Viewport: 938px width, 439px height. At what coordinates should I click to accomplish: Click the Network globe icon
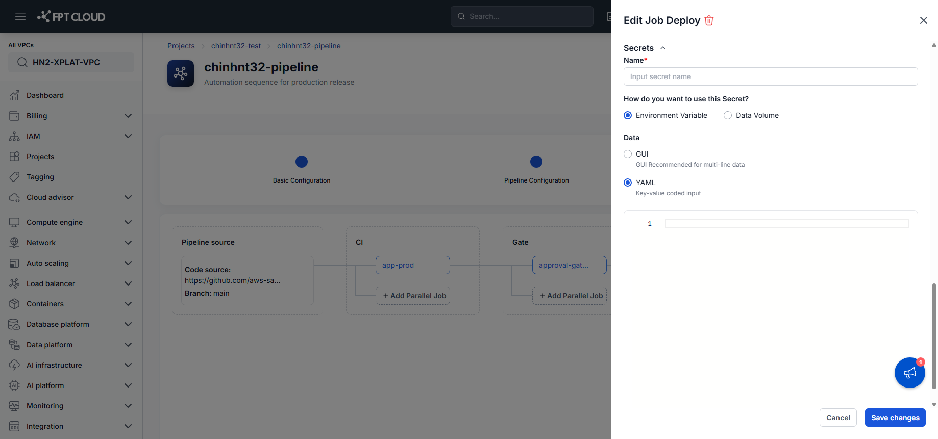(14, 243)
